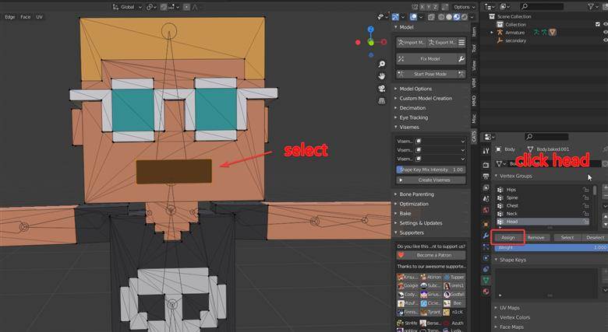Toggle the camera view icon
608x332 pixels.
382,89
